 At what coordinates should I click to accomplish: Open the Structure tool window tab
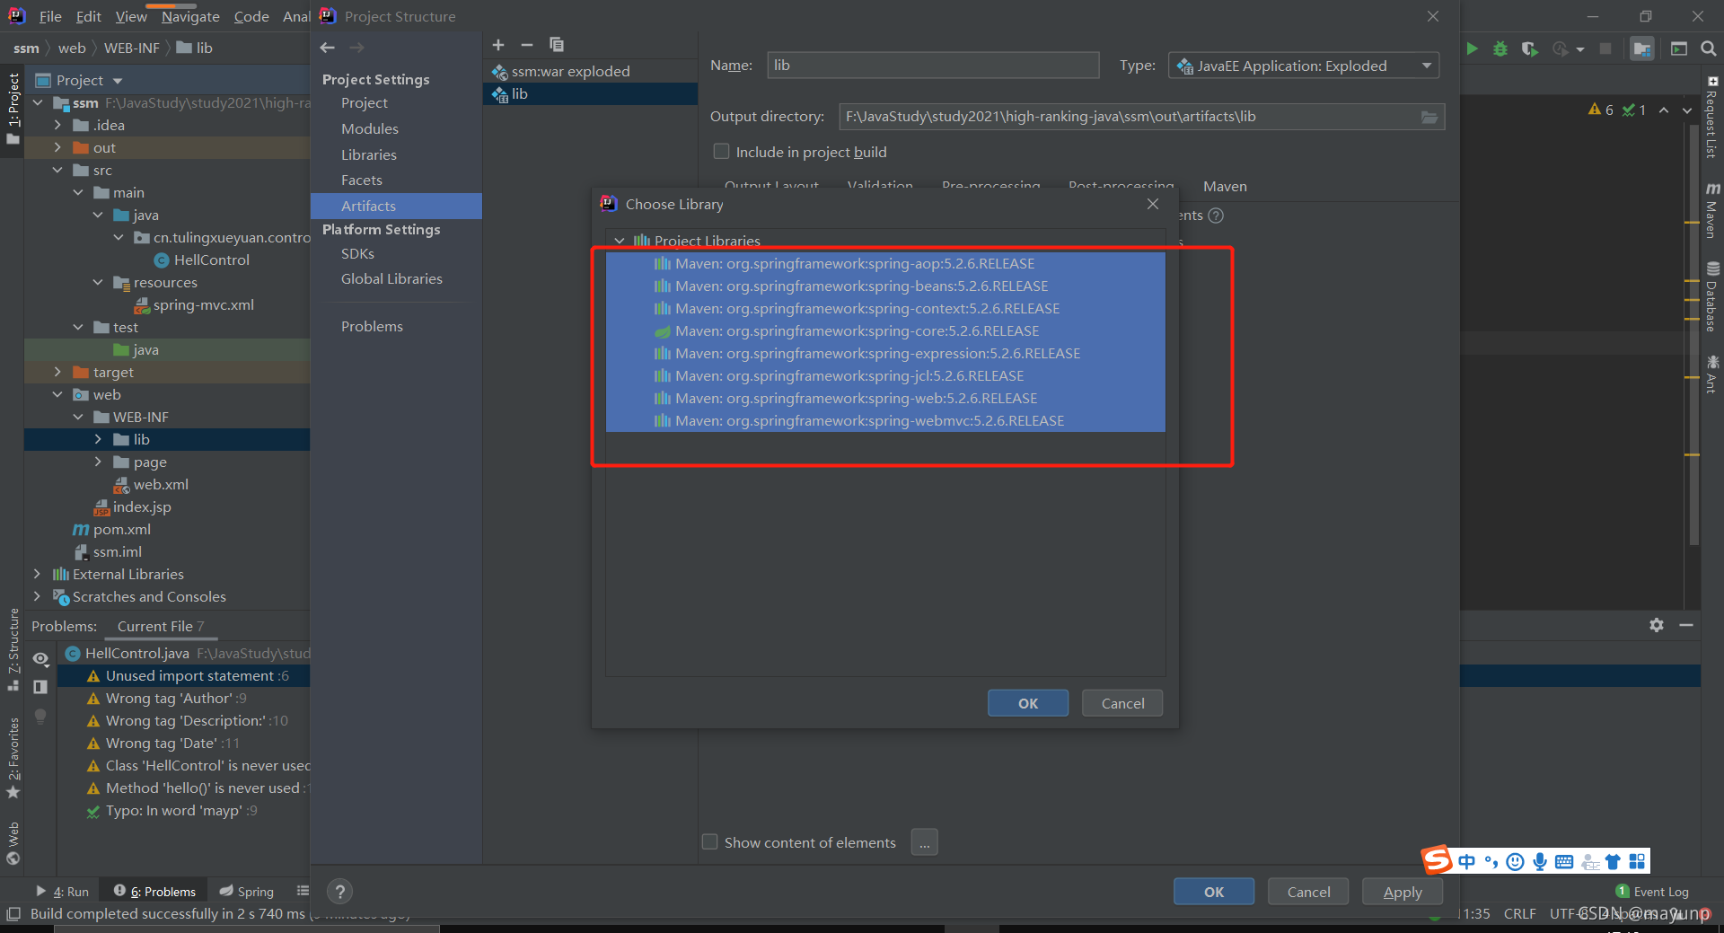tap(13, 650)
